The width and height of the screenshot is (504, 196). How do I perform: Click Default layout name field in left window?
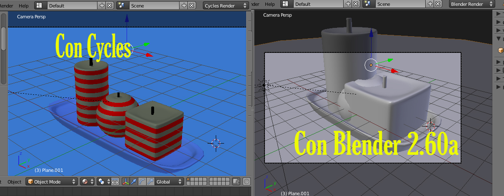72,5
